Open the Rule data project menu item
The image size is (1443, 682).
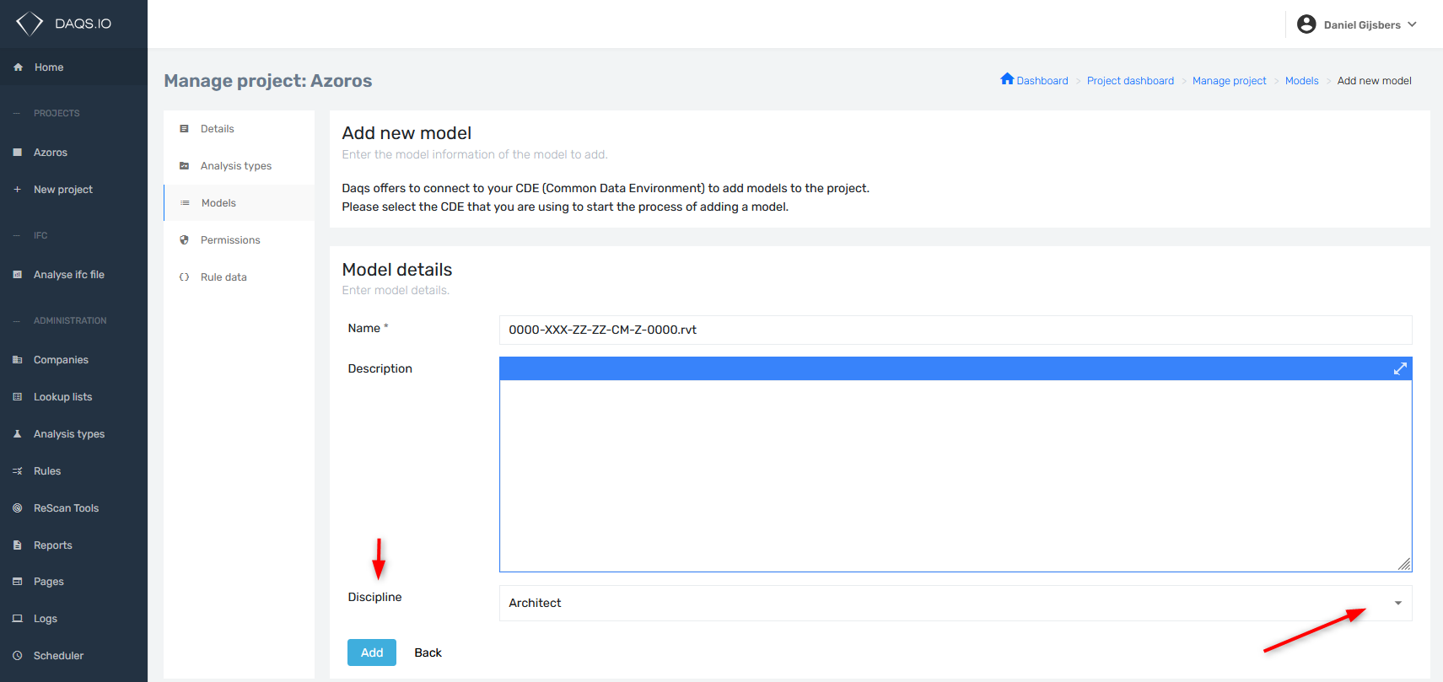240,277
